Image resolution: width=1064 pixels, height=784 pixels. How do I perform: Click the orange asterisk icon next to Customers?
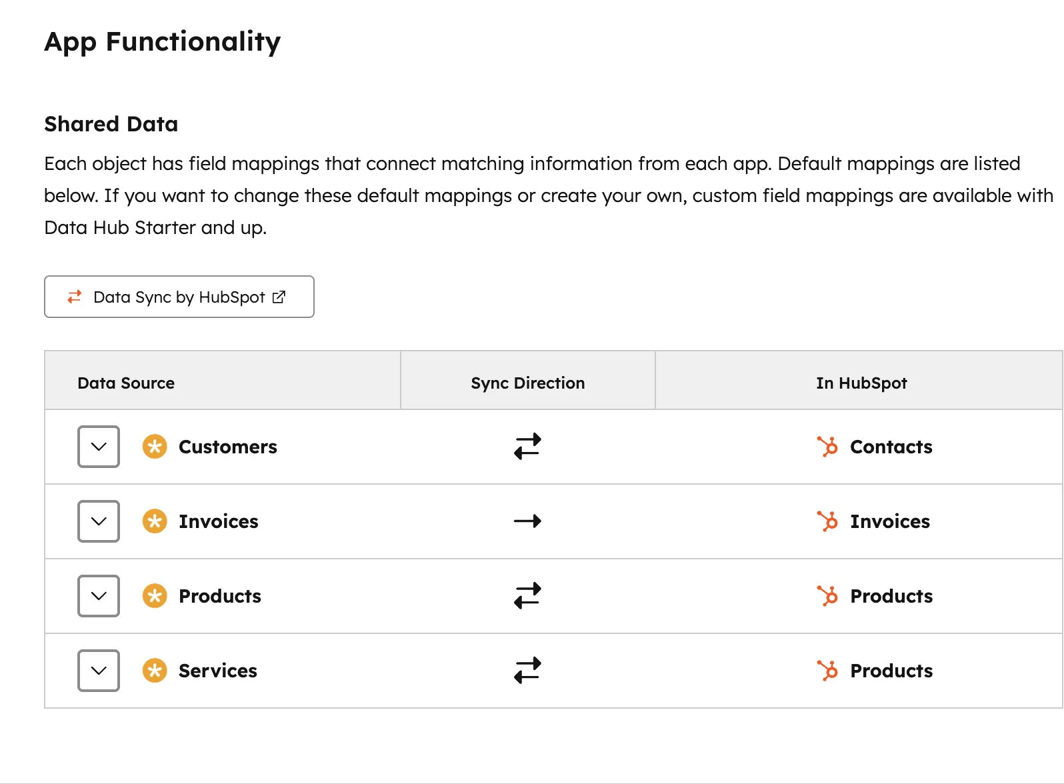155,447
